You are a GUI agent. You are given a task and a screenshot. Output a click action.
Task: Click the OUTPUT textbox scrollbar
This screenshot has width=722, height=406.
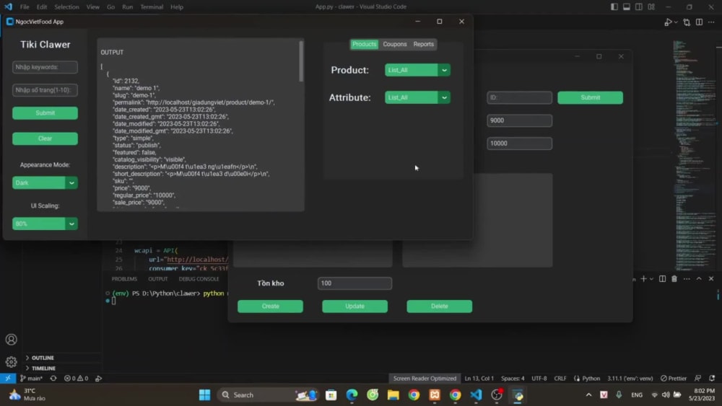point(301,61)
